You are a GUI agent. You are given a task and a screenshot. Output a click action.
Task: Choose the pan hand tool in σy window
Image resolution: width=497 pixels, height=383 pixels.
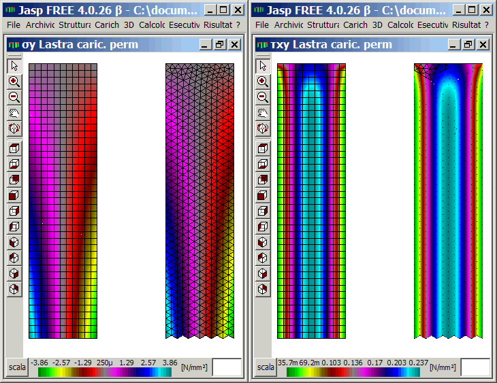click(x=14, y=113)
